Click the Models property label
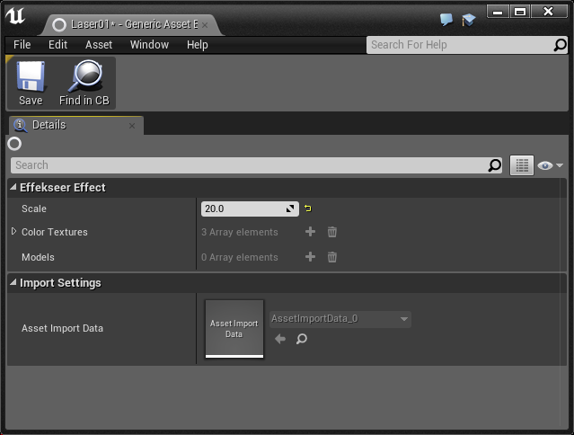Screen dimensions: 574x435 coord(38,257)
